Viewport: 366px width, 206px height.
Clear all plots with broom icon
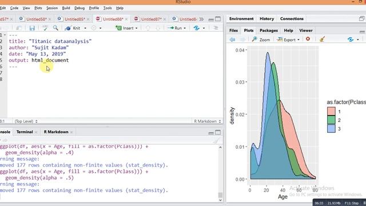323,39
